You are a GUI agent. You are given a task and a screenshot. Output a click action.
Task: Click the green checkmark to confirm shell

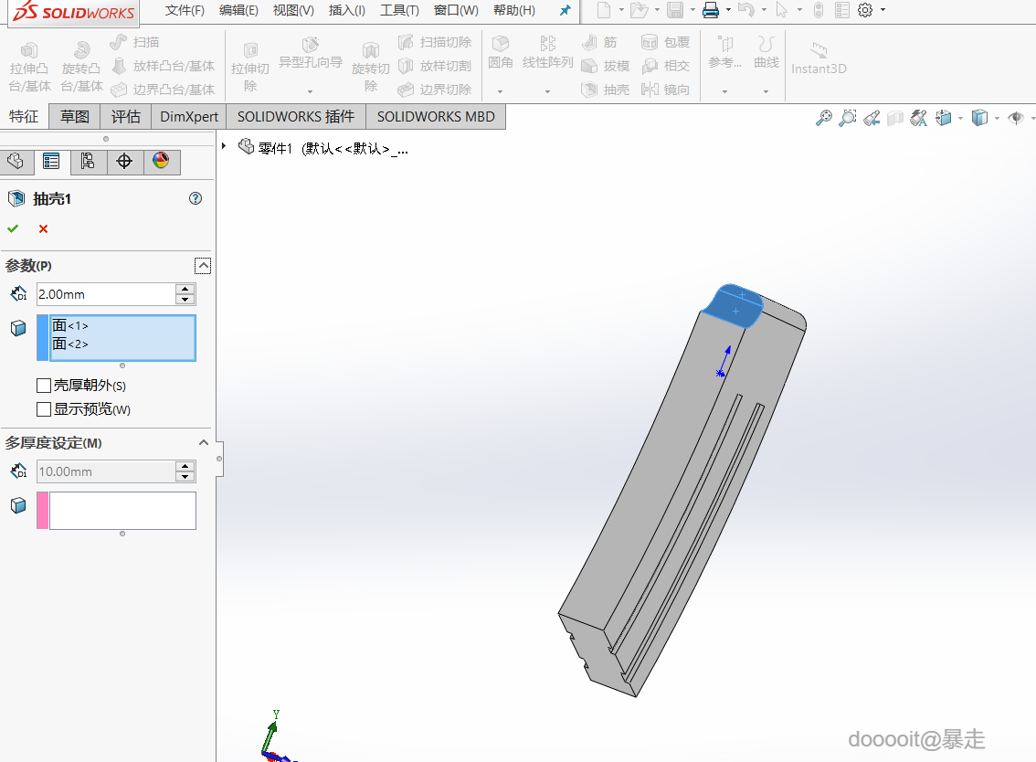pos(13,228)
